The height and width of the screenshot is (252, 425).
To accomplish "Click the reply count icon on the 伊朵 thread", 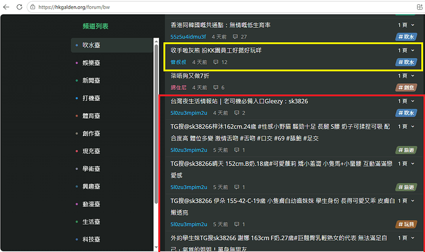I will pos(237,224).
